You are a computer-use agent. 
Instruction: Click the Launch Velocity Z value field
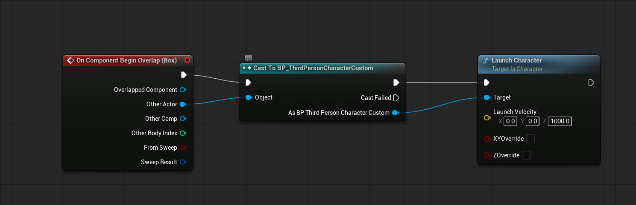coord(560,122)
